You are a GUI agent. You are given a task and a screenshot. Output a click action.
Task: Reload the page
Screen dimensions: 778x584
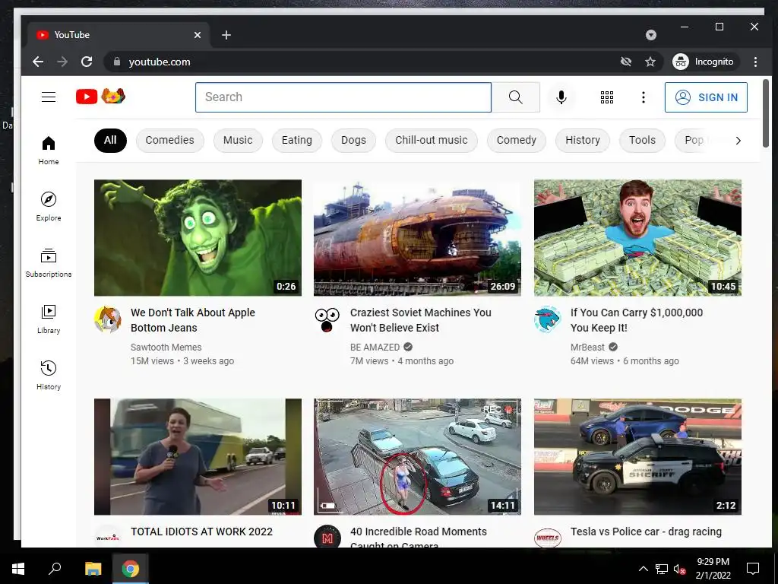[x=87, y=62]
